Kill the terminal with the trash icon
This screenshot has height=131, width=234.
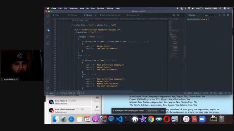(228, 15)
